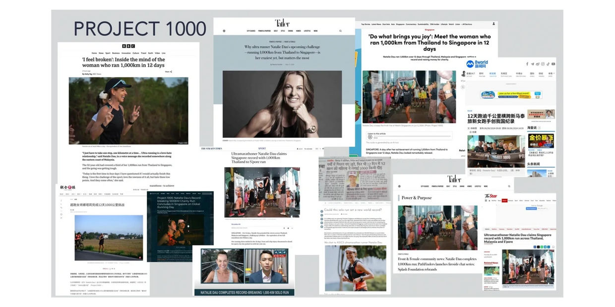Click the 8world logo

pos(477,64)
